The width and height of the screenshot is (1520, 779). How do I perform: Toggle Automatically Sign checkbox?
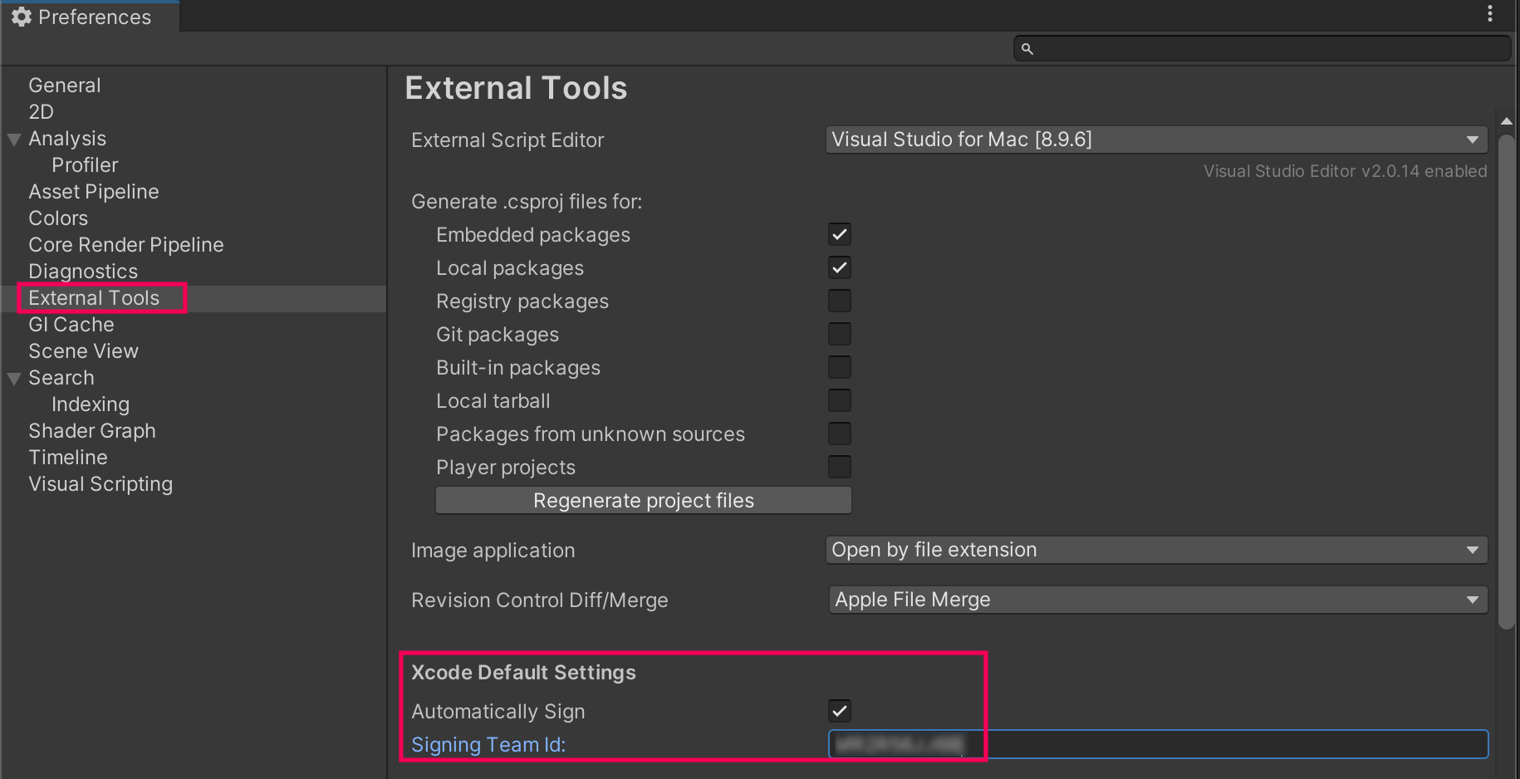click(840, 711)
